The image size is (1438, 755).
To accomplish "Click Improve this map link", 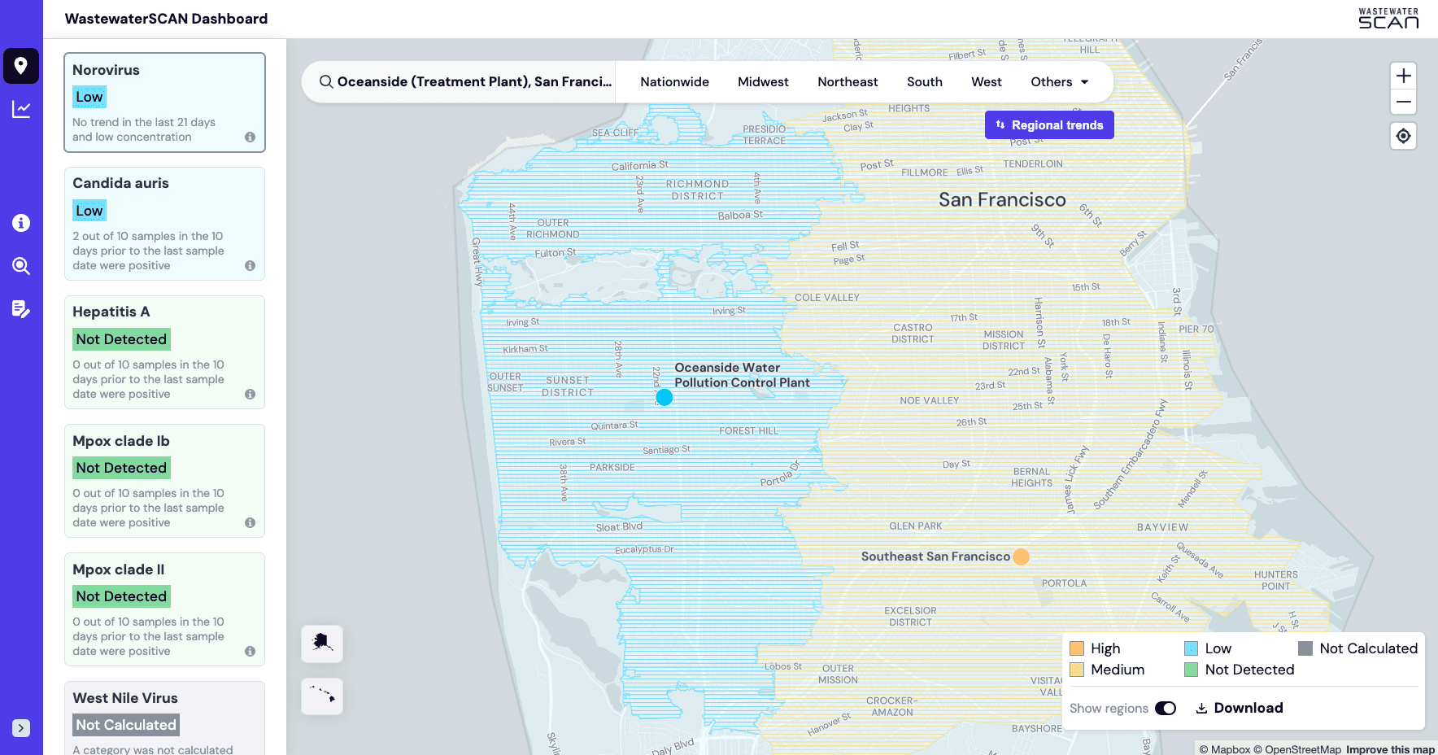I will pyautogui.click(x=1390, y=749).
